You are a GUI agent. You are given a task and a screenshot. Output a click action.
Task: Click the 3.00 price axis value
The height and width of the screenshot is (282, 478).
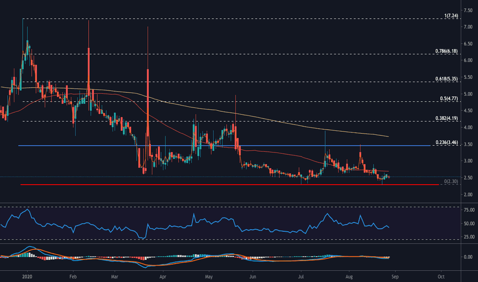pyautogui.click(x=468, y=161)
